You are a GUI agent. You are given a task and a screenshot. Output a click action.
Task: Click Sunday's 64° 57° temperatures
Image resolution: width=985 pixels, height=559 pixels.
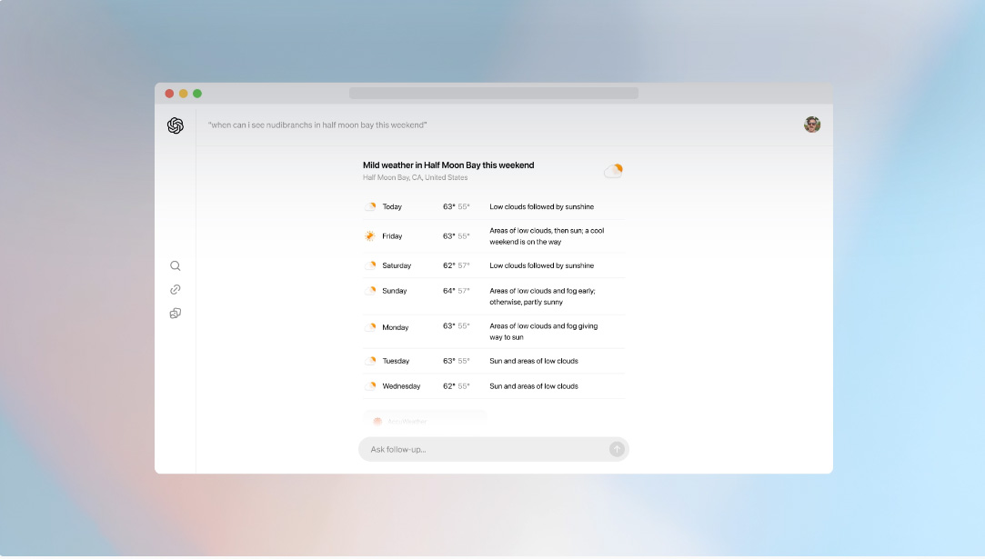pos(456,291)
